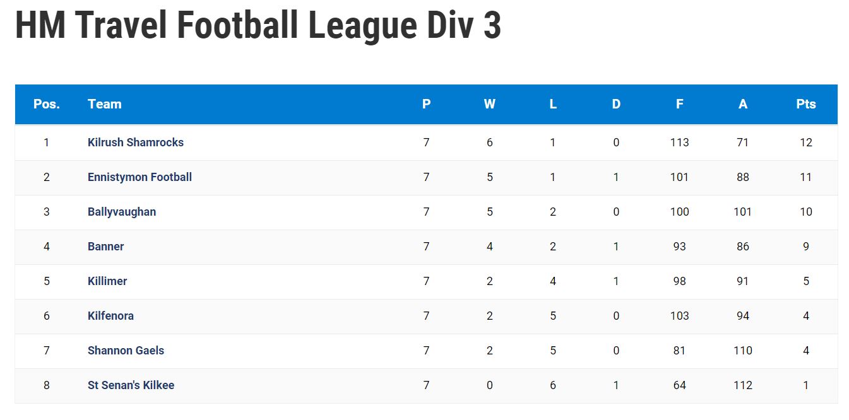
Task: Open the Banner team page
Action: pyautogui.click(x=105, y=247)
